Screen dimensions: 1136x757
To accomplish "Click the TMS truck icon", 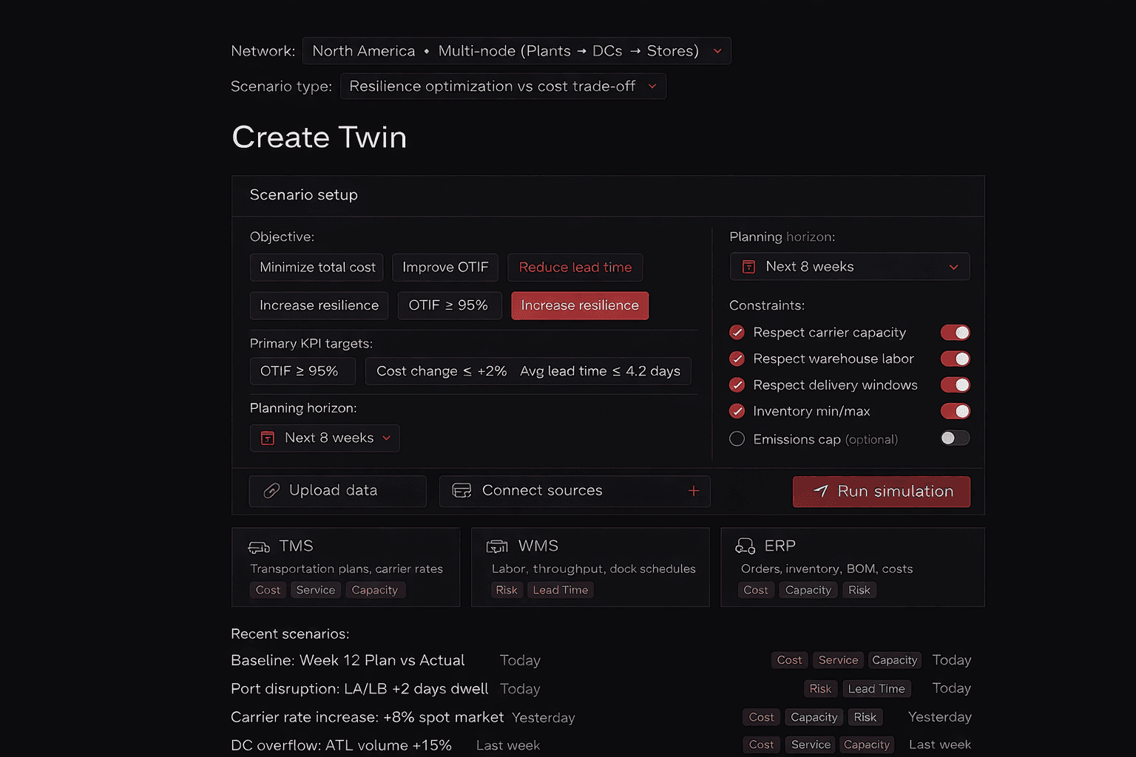I will click(x=258, y=546).
